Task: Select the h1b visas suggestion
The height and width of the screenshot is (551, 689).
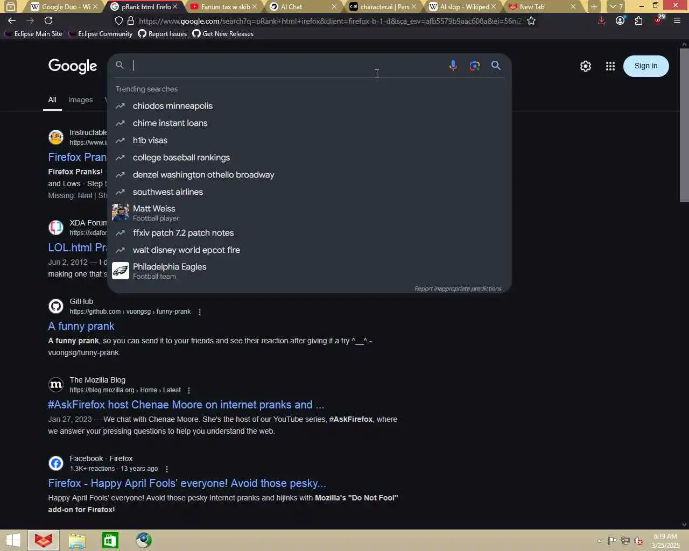Action: (x=309, y=140)
